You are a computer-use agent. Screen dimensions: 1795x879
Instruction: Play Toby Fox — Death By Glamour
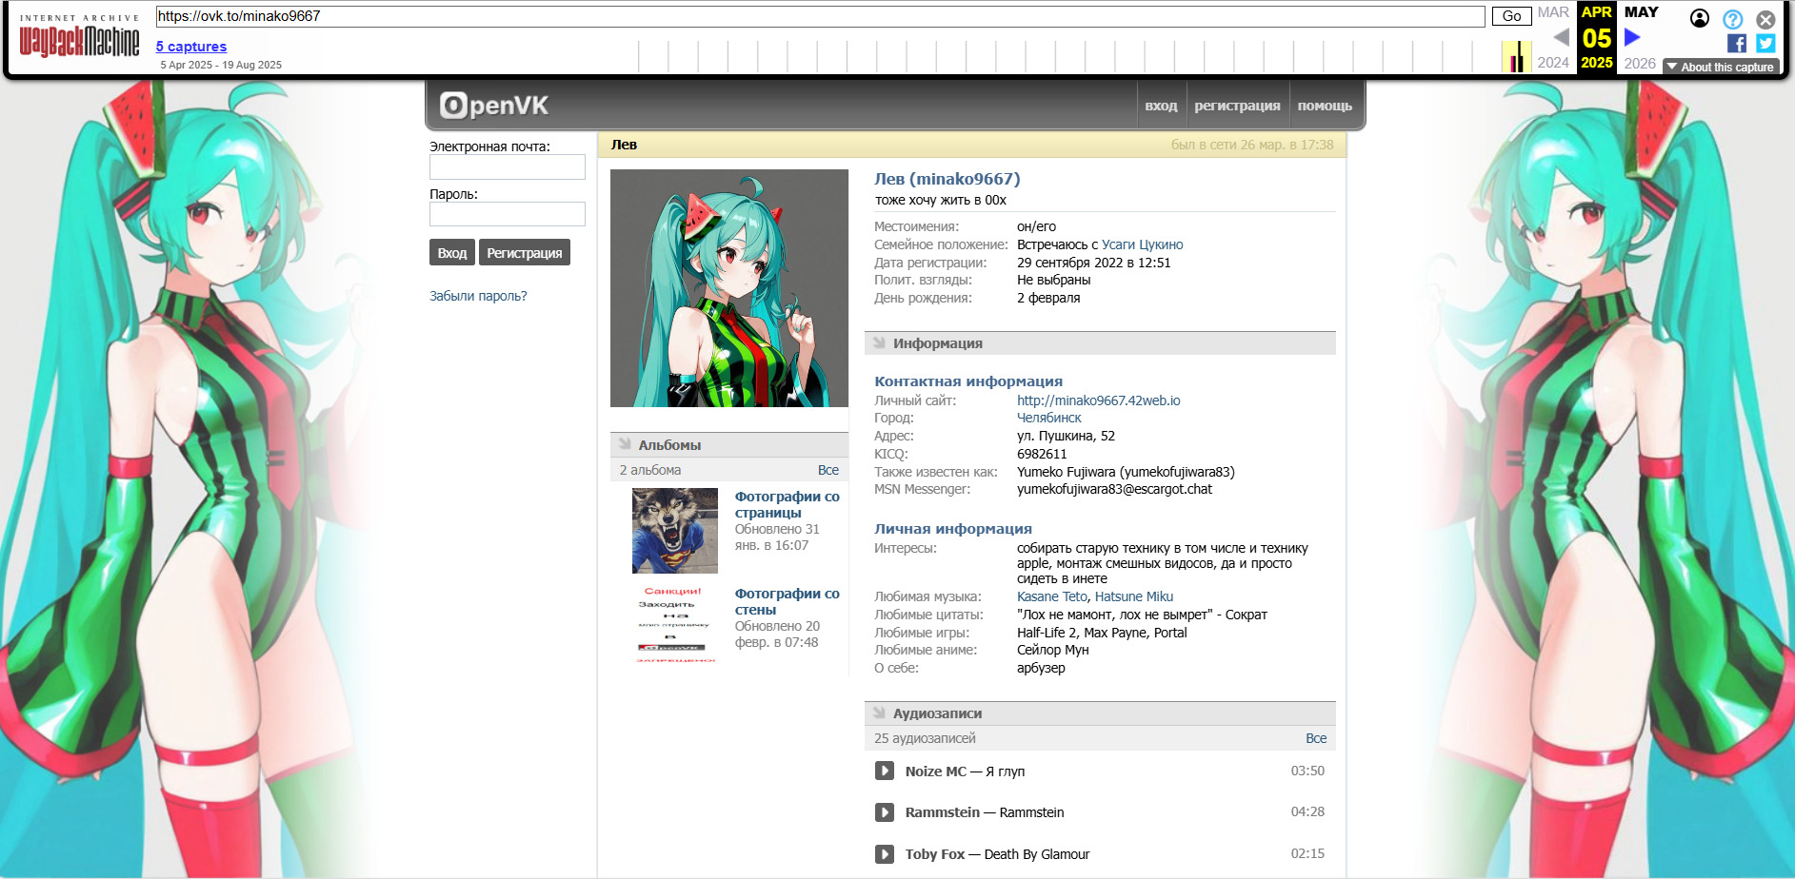click(x=885, y=854)
